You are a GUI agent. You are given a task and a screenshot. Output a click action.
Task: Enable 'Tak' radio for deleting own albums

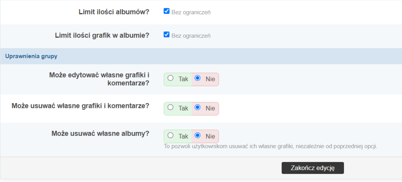coord(170,135)
